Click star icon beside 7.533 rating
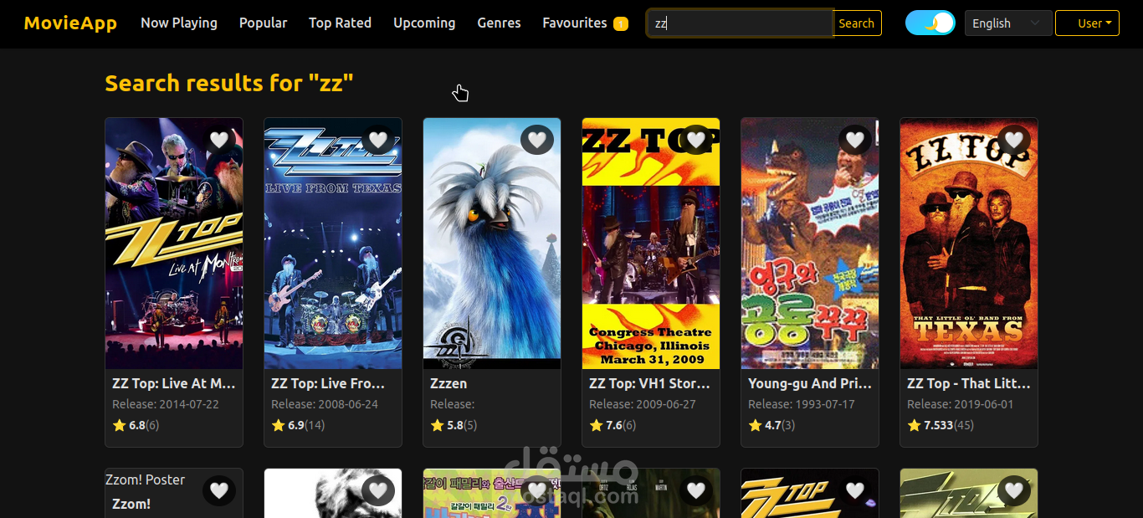The image size is (1143, 518). (914, 425)
